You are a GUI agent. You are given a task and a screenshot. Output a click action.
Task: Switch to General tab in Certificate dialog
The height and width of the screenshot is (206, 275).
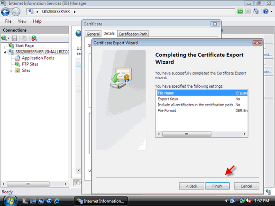coord(93,34)
